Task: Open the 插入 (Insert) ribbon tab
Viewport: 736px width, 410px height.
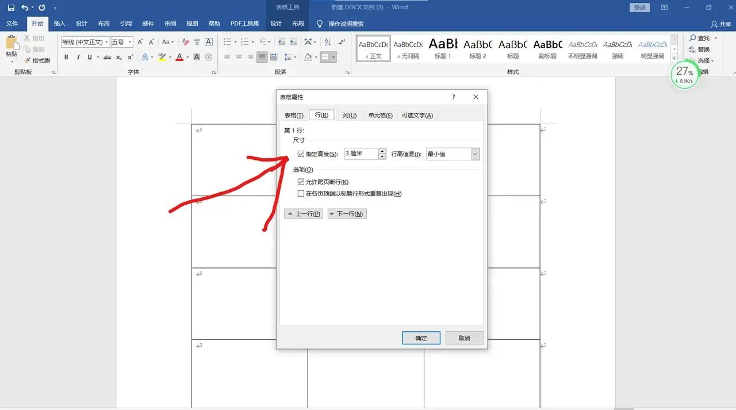Action: (x=60, y=24)
